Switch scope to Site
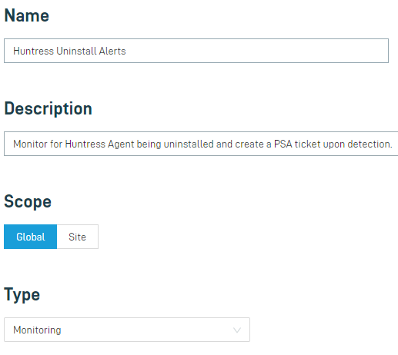The height and width of the screenshot is (355, 398). point(78,237)
